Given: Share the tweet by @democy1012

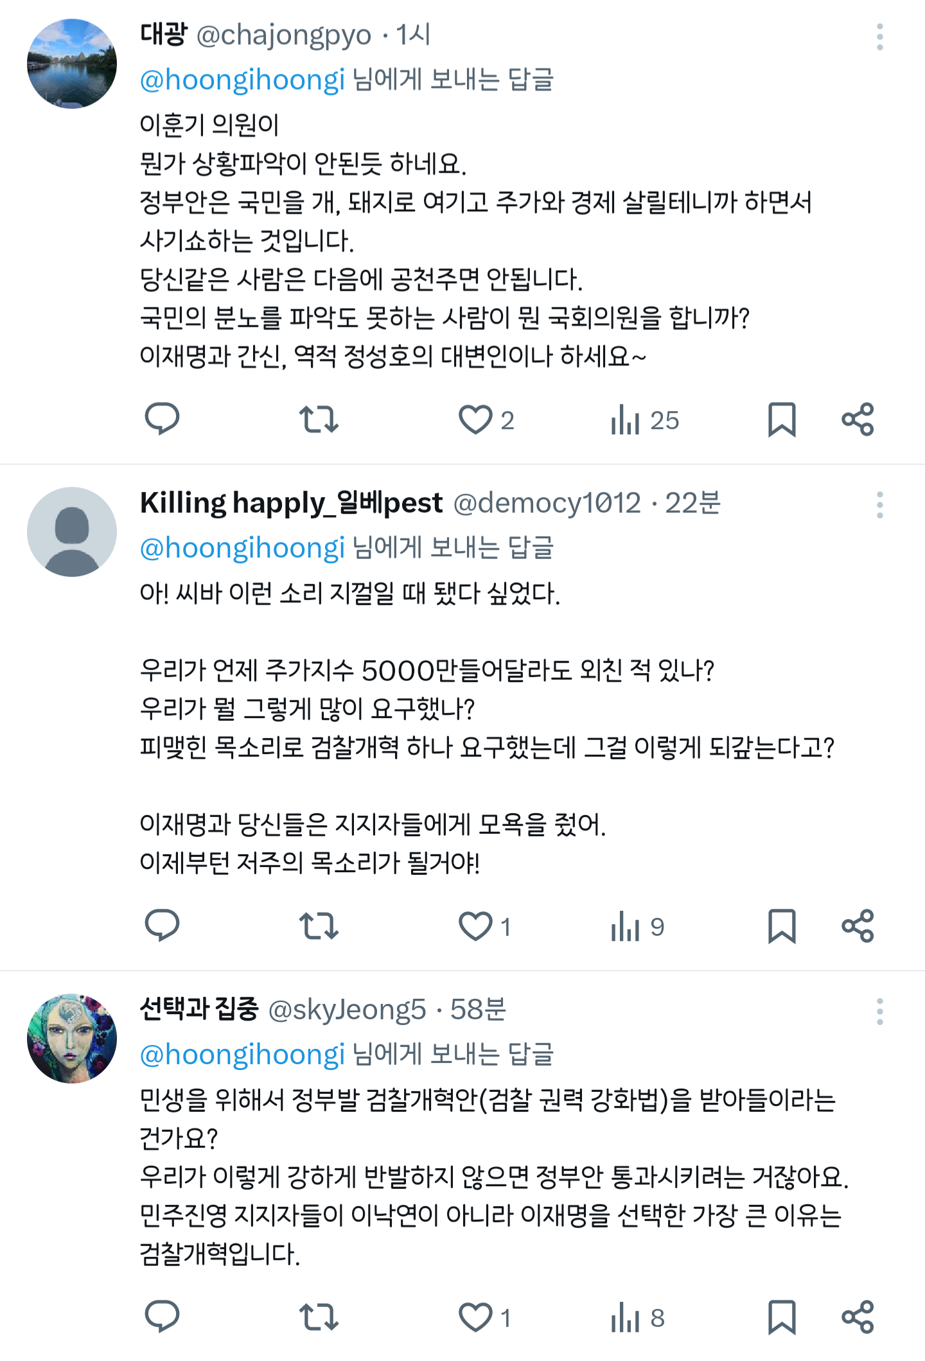Looking at the screenshot, I should 858,926.
